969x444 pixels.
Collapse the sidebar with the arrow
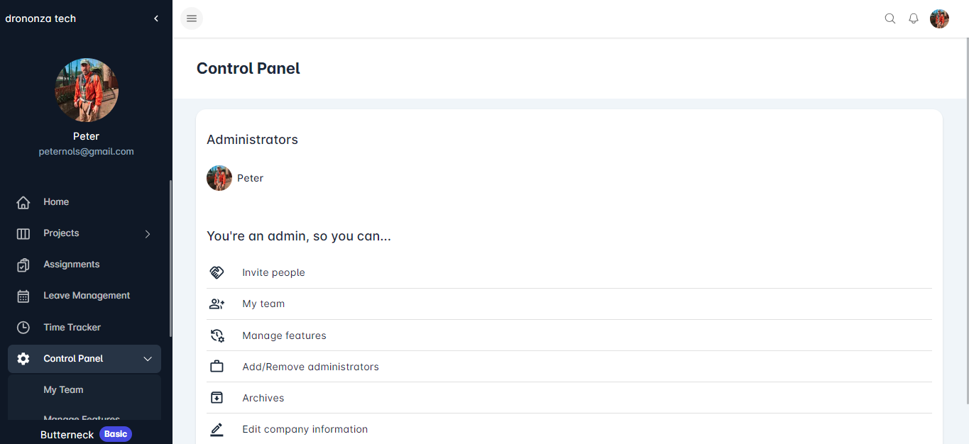pos(156,18)
